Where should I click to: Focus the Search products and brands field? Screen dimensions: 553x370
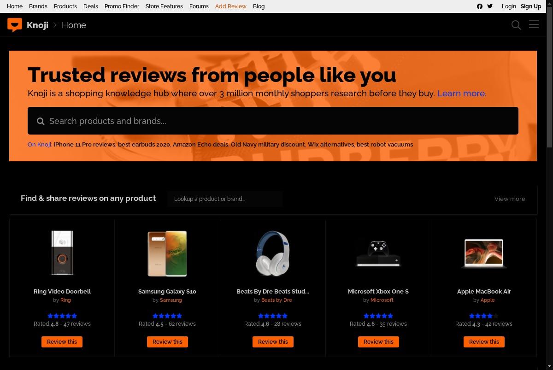click(273, 121)
